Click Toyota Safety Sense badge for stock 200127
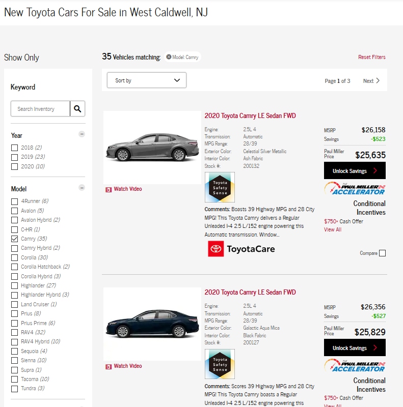403x407 pixels. 220,364
